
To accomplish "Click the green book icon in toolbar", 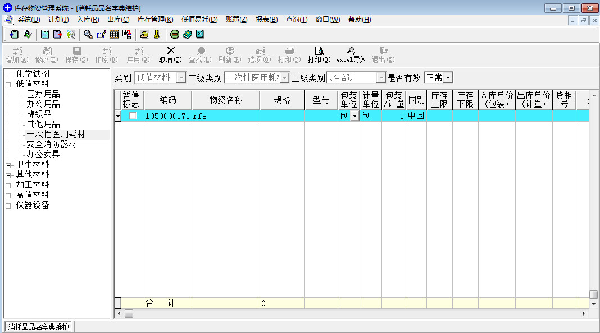I will 187,34.
